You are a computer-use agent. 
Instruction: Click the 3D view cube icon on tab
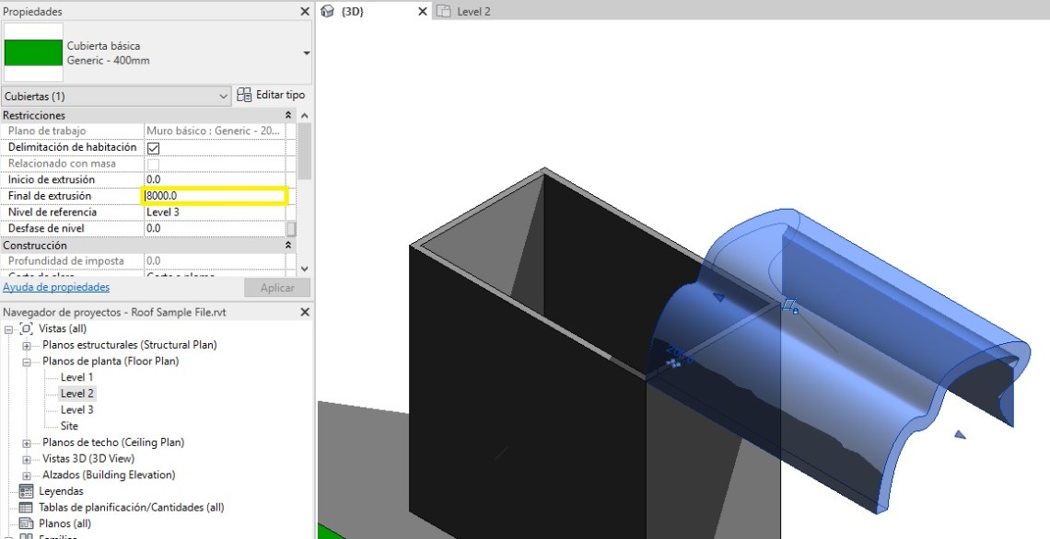click(x=327, y=11)
